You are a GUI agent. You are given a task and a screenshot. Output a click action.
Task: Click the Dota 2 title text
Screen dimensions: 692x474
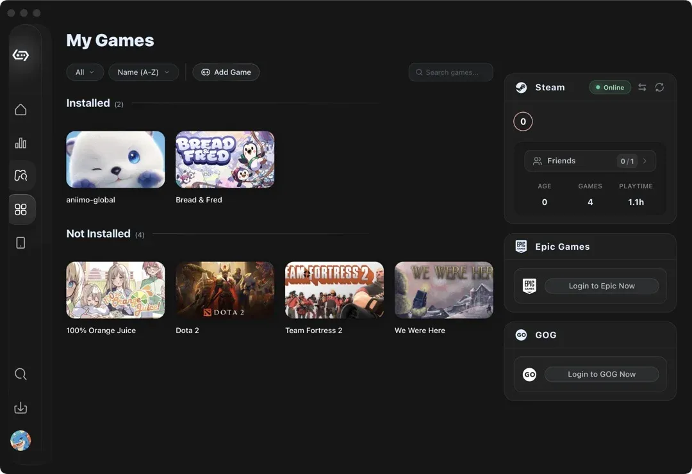[187, 331]
